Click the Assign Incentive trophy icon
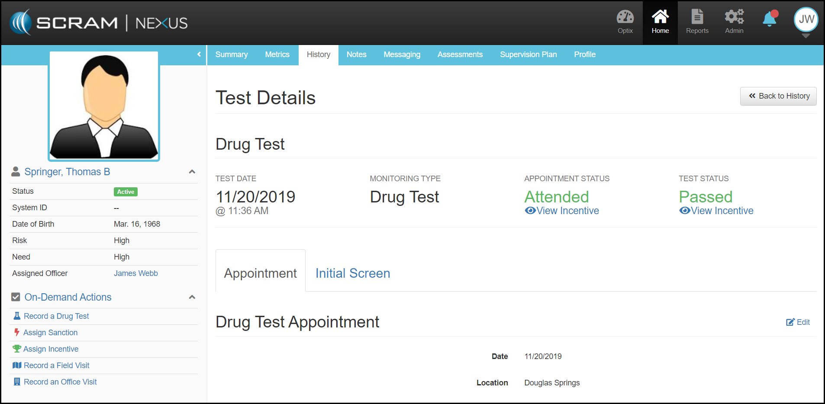825x404 pixels. [17, 349]
